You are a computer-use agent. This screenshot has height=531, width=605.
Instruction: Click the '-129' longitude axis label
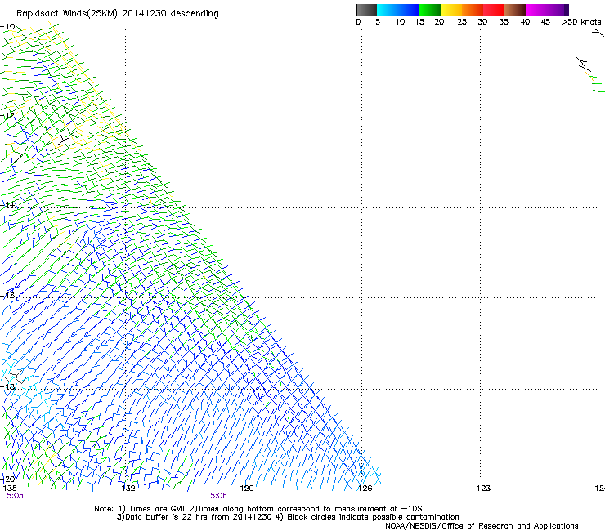click(x=244, y=489)
